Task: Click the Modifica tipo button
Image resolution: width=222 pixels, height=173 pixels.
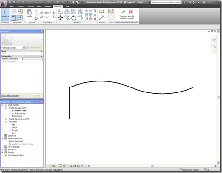Action: click(34, 48)
